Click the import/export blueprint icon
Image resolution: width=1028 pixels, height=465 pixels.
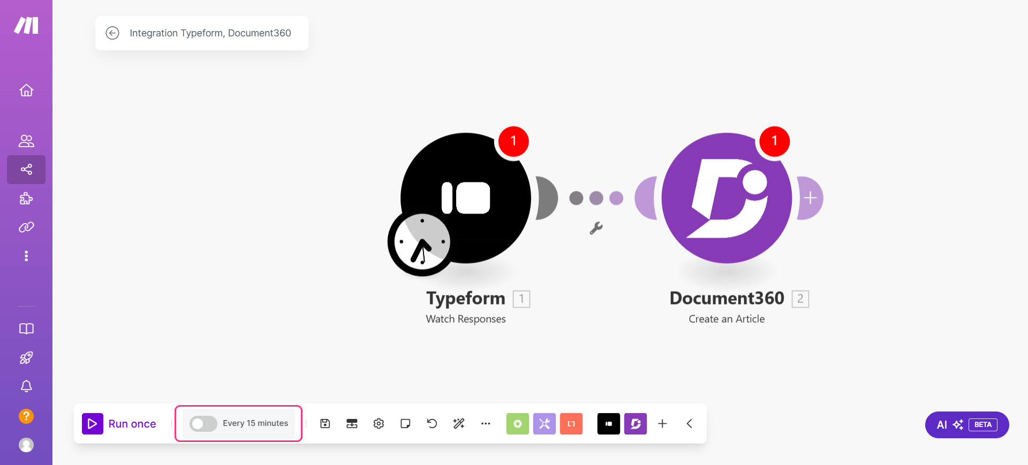[352, 424]
